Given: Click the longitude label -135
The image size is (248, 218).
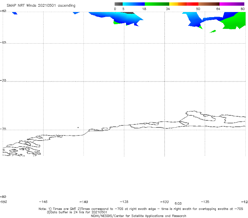Looking at the screenshot, I should (x=124, y=202).
